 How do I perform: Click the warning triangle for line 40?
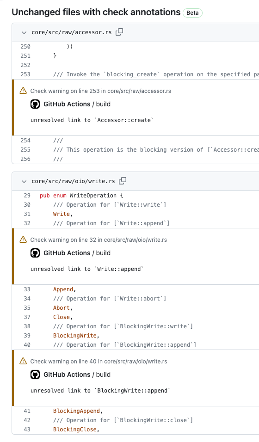(x=23, y=361)
